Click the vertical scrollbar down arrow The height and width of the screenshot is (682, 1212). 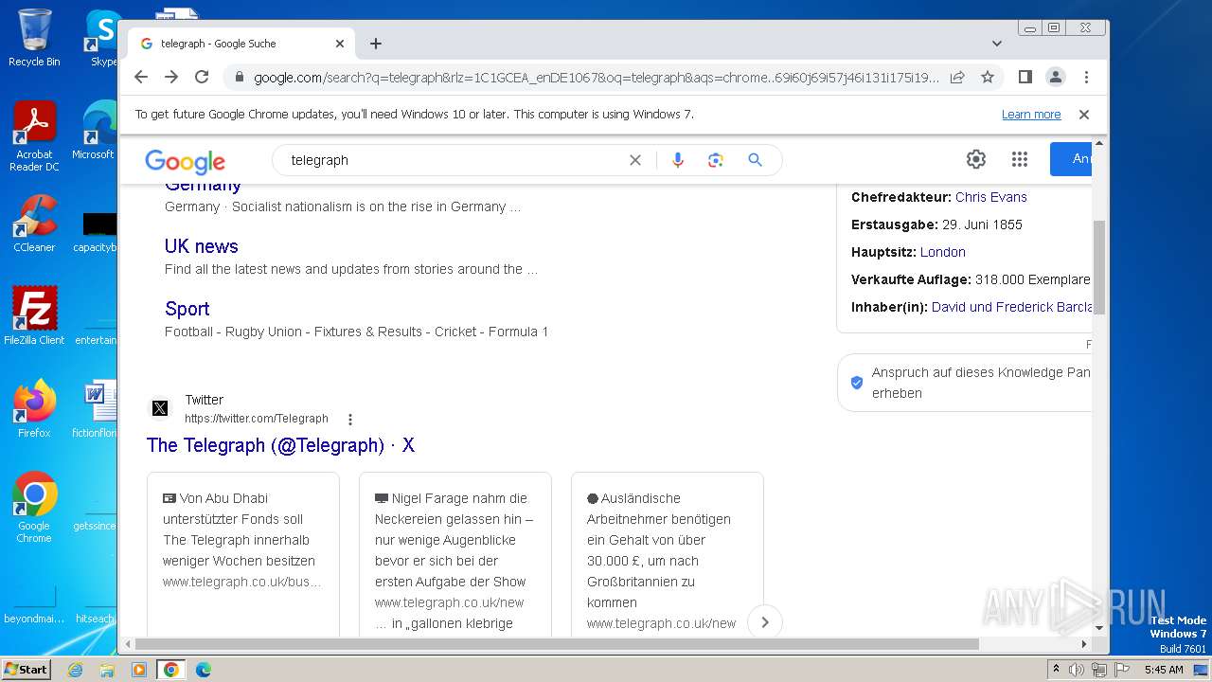pyautogui.click(x=1099, y=628)
